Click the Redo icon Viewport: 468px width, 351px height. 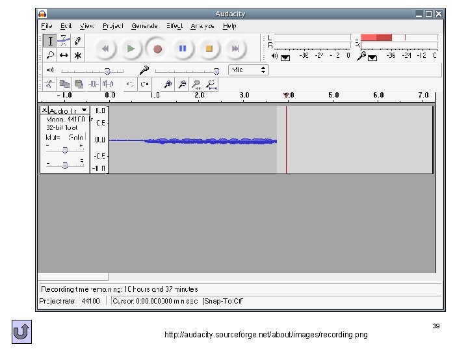144,84
